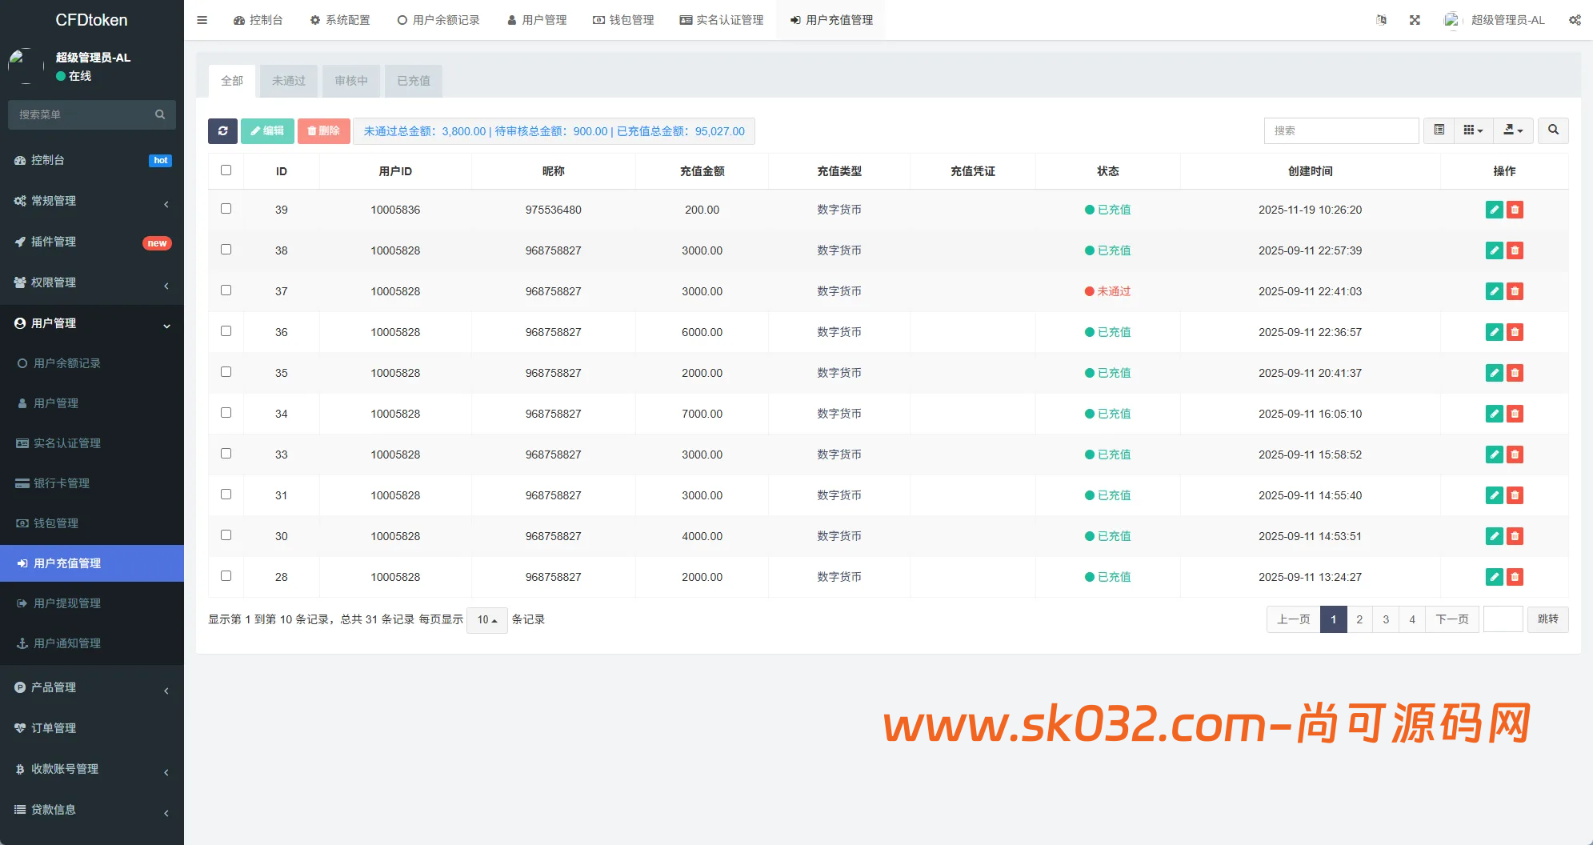The width and height of the screenshot is (1593, 845).
Task: Click the table 搜索 input field
Action: click(x=1341, y=130)
